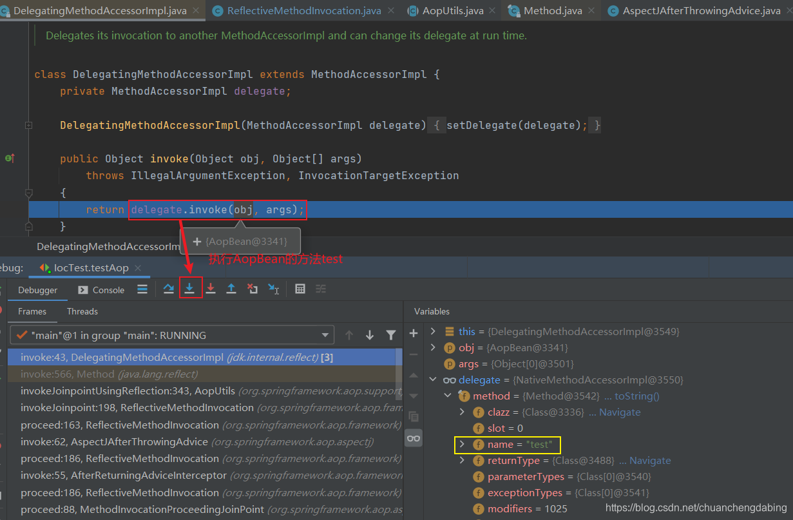Screen dimensions: 793x520
Task: Click the Step Over debugger icon
Action: 169,290
